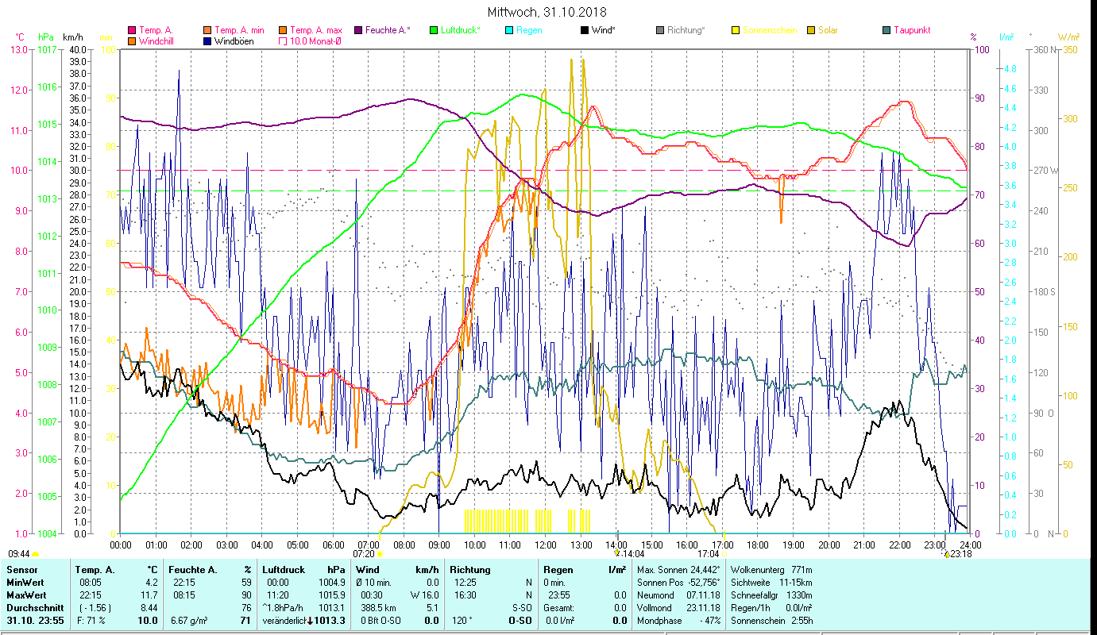This screenshot has width=1097, height=635.
Task: Click the current pressure value 1013.3
Action: tap(330, 621)
